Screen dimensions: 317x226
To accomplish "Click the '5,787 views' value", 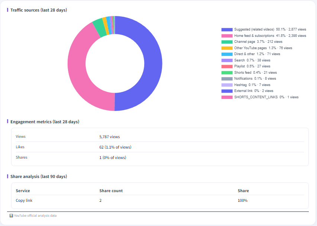I will [110, 137].
